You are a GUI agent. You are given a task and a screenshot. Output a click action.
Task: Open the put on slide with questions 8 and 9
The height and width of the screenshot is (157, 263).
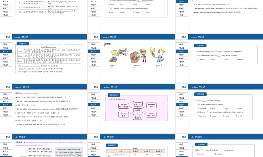(x=220, y=108)
